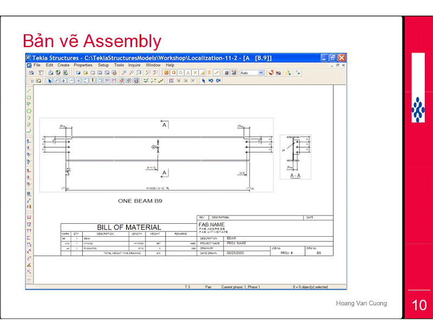Select the draw circle tool

coord(29,111)
